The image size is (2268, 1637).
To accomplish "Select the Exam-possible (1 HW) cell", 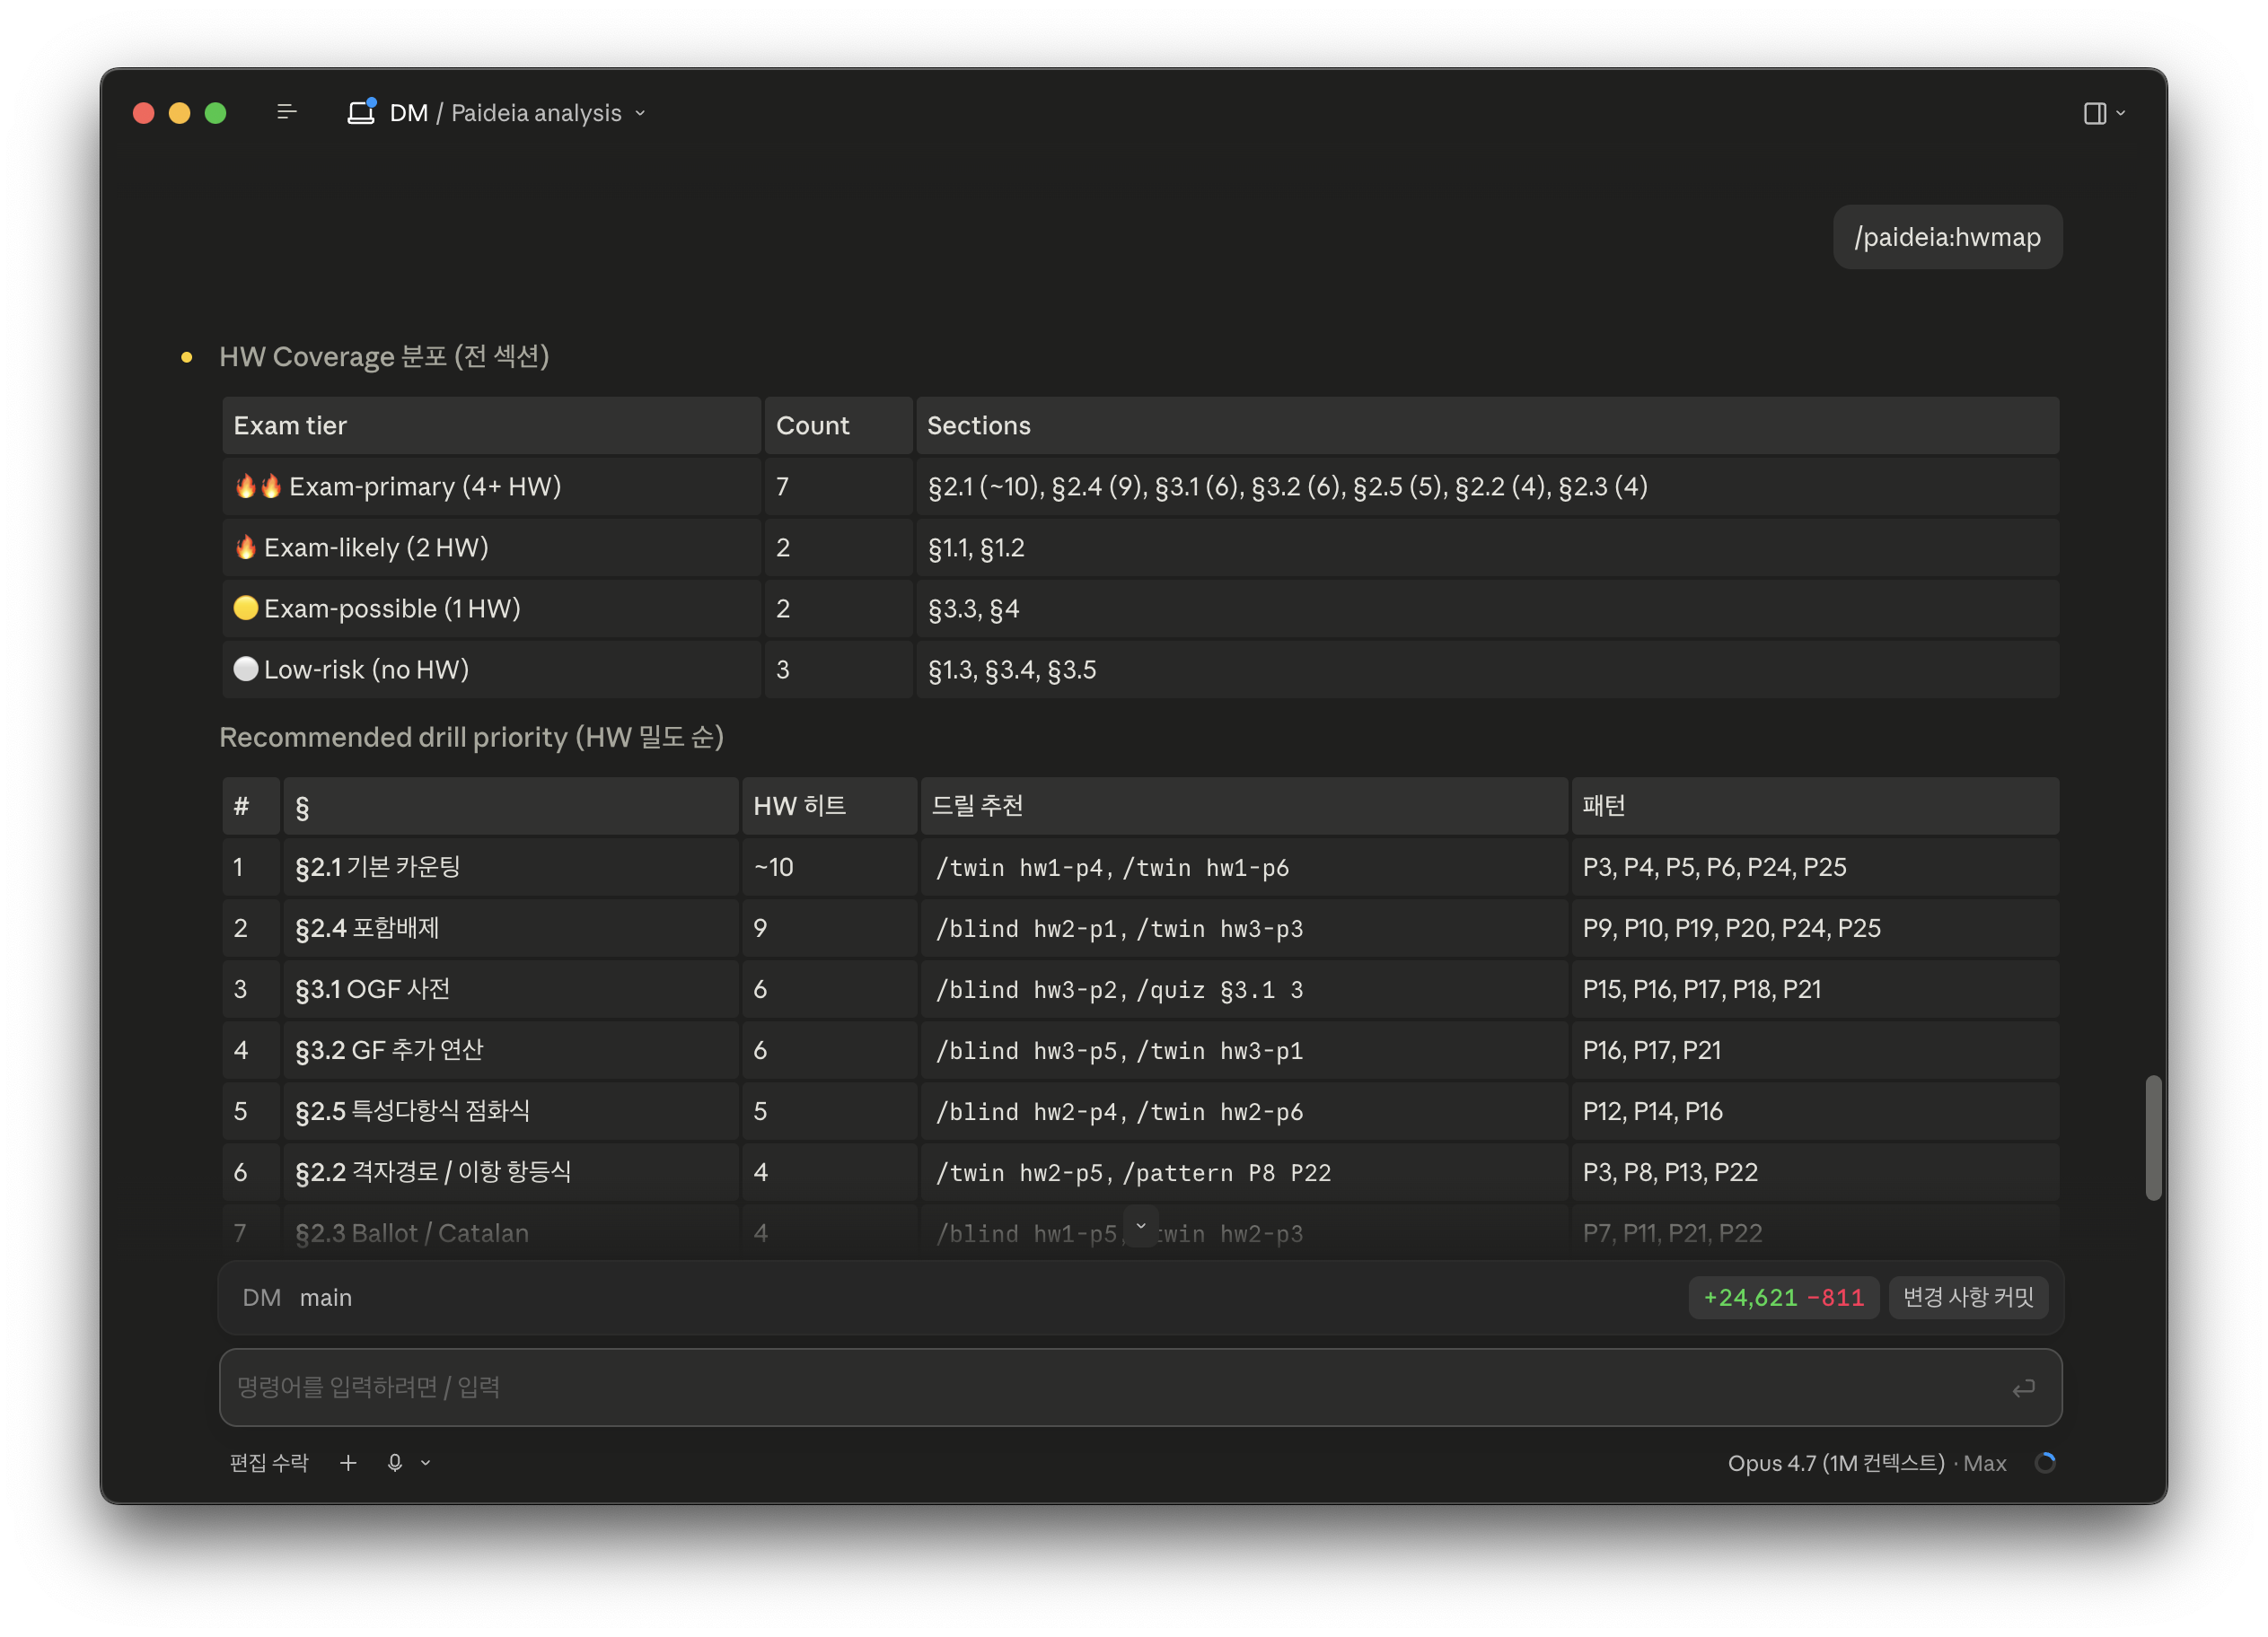I will (491, 608).
